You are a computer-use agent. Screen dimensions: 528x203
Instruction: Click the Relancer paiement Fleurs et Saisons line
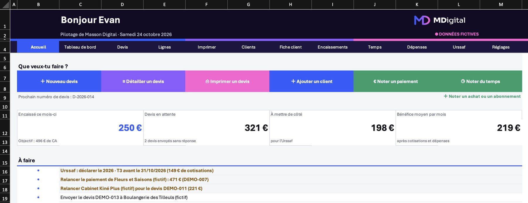click(134, 180)
